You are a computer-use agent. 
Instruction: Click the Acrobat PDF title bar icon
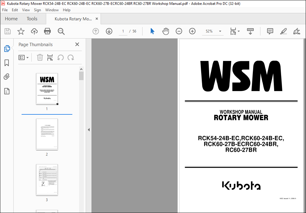3,3
